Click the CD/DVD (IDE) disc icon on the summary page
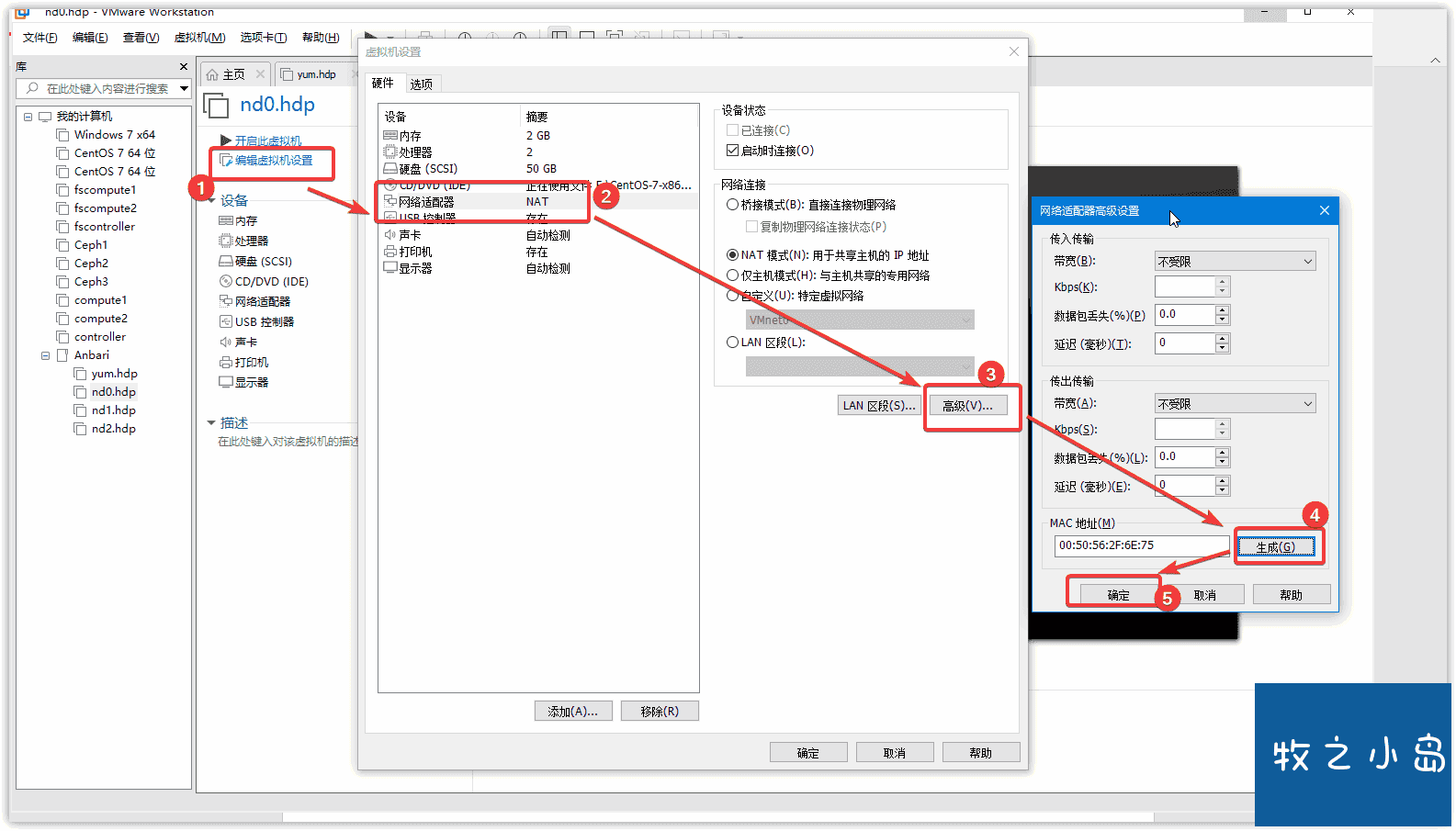 (226, 281)
